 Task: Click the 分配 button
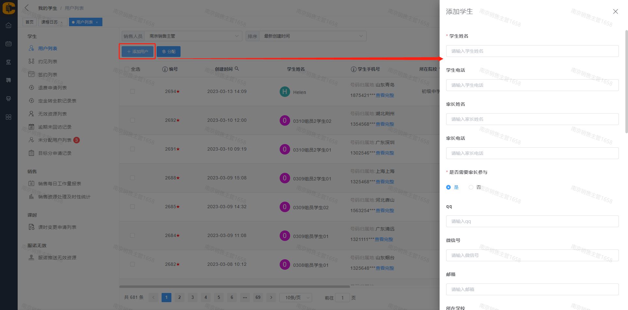pos(168,52)
